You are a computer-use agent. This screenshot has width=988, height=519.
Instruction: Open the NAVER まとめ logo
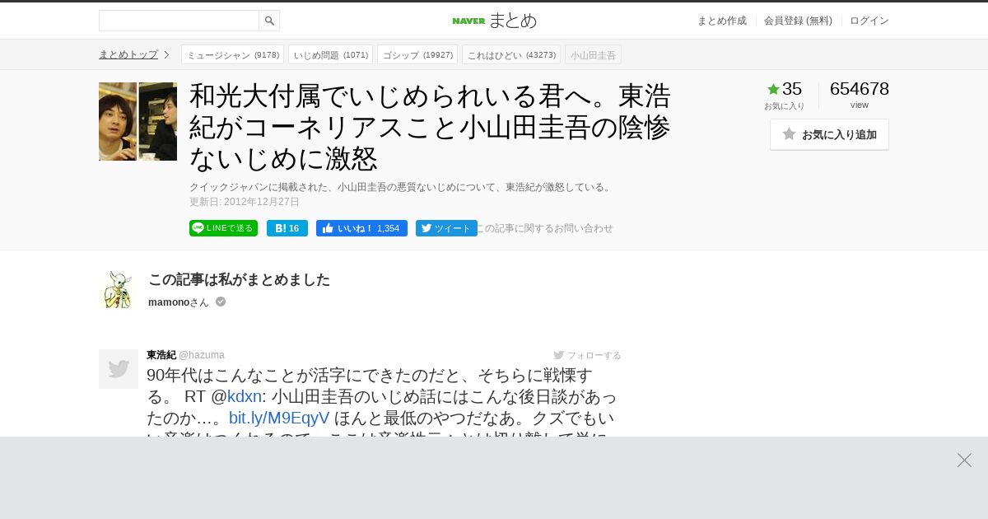pyautogui.click(x=494, y=21)
